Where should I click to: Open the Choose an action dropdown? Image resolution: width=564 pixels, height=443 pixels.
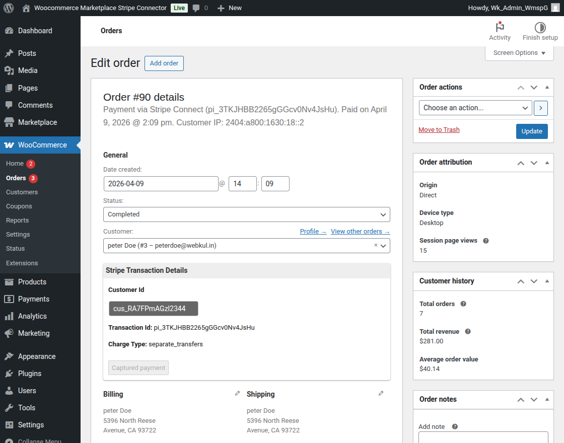(475, 108)
